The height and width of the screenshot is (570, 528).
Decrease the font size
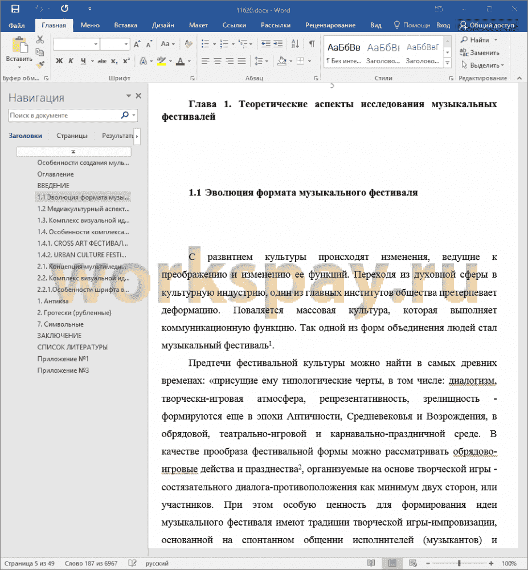[149, 44]
